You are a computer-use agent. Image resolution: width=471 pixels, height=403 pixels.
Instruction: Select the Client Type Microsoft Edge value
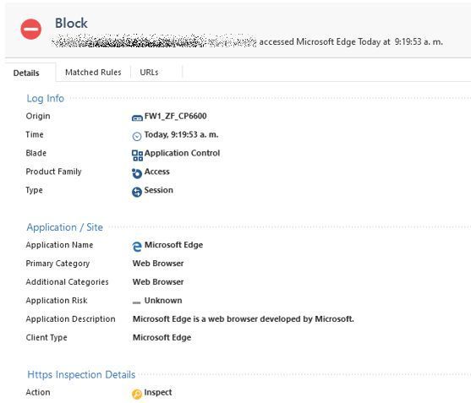(x=162, y=338)
